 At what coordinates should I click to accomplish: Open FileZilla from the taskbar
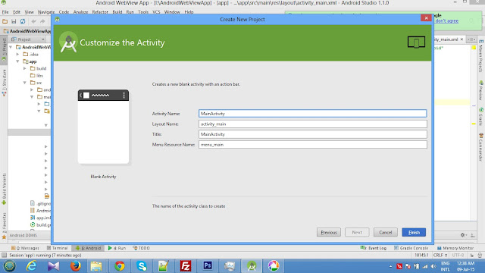(185, 266)
